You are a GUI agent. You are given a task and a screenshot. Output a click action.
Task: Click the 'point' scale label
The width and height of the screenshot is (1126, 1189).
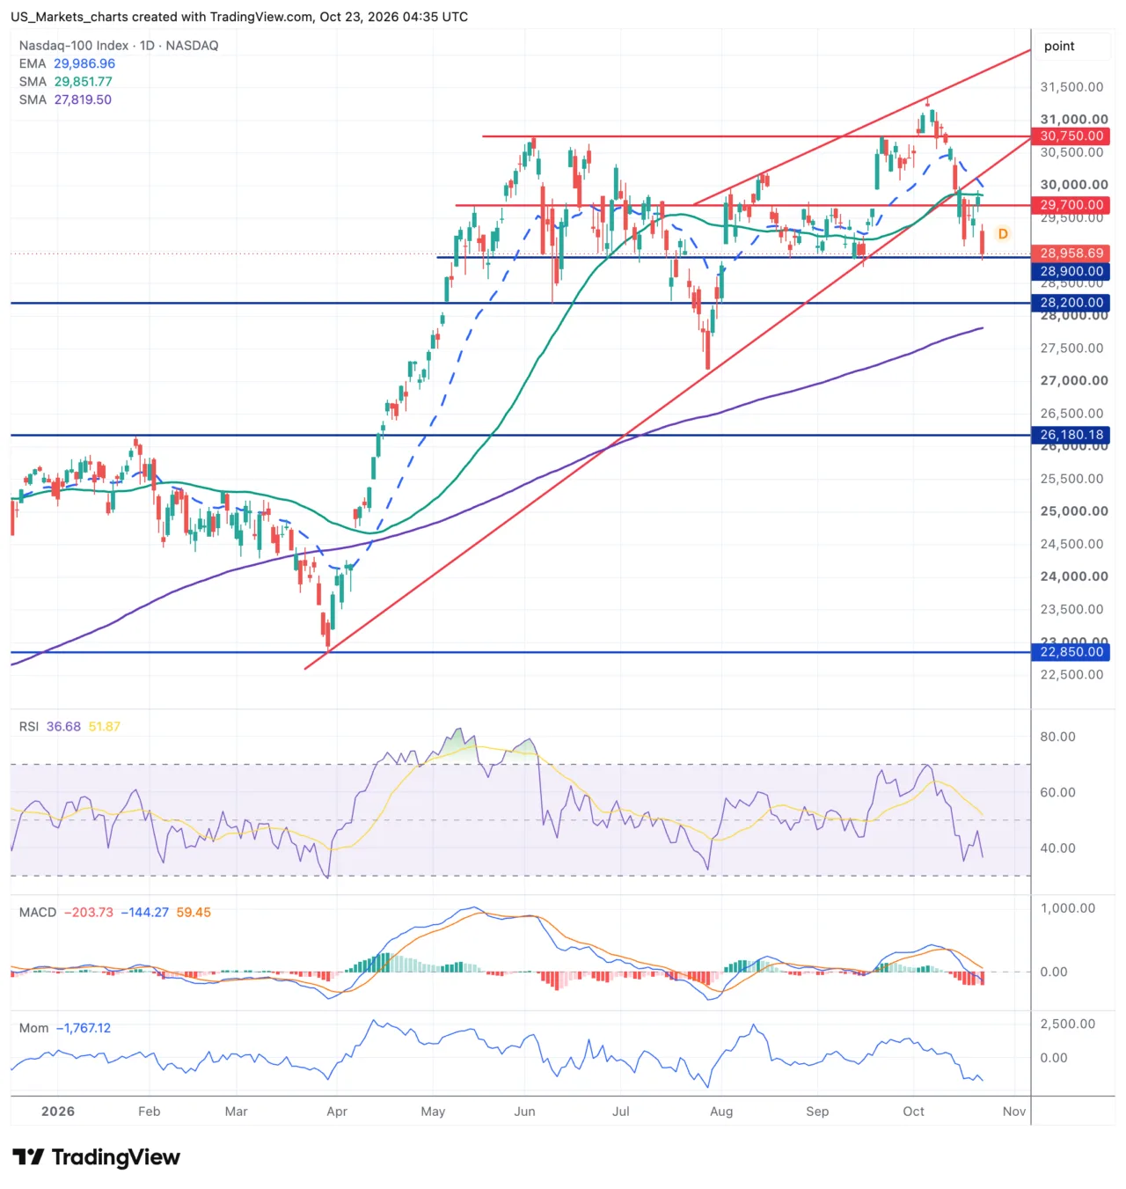[x=1059, y=47]
